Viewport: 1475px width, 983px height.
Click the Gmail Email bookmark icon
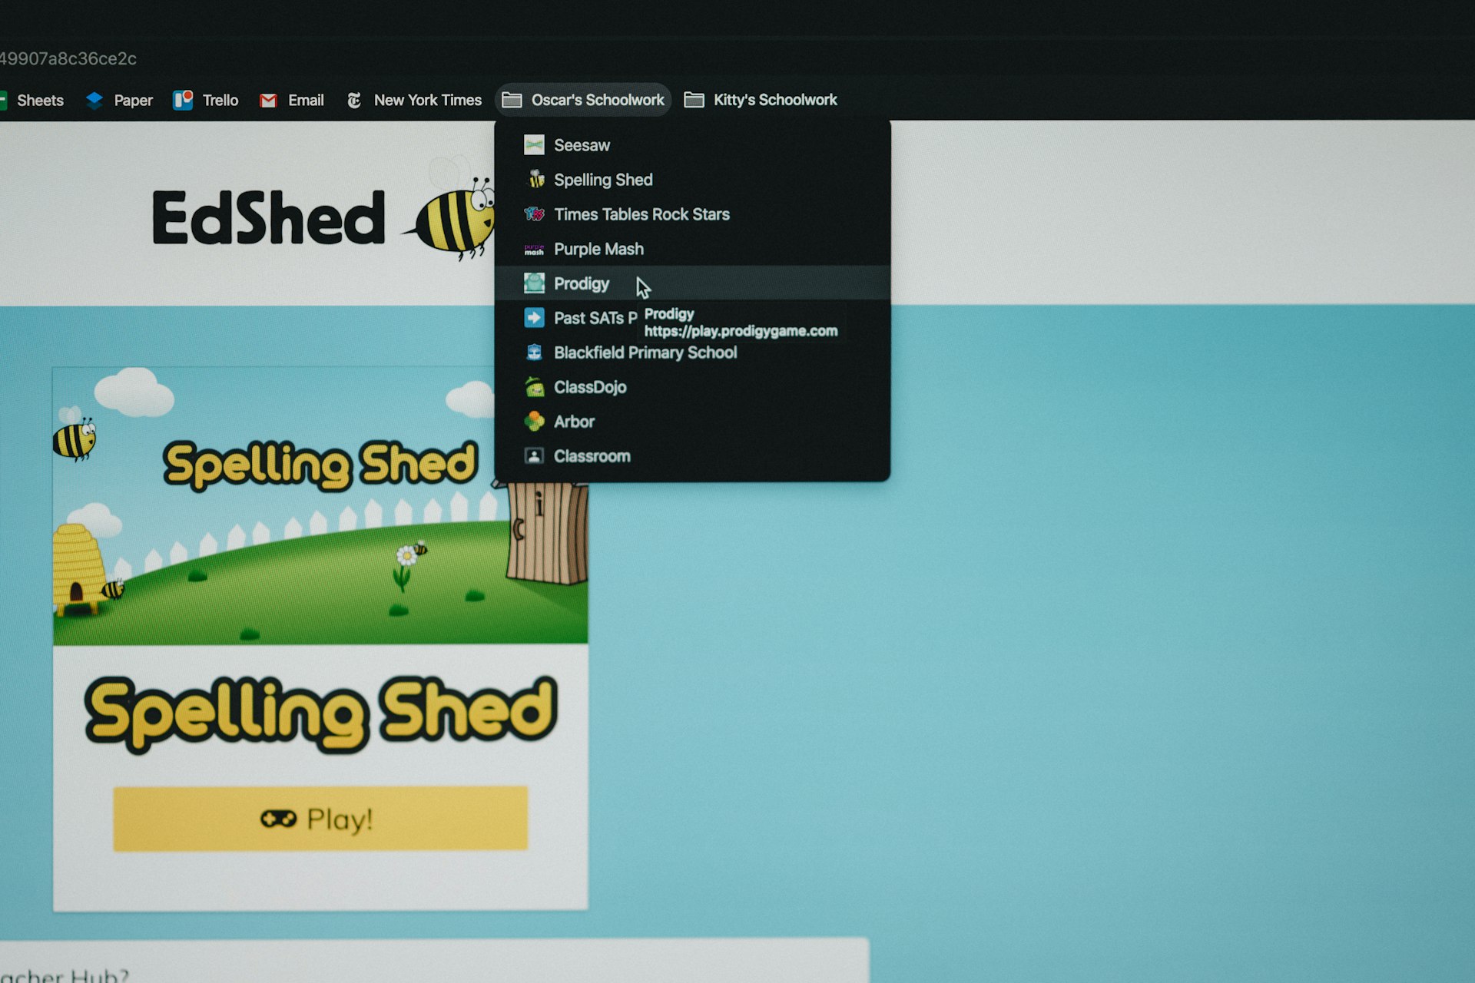268,101
